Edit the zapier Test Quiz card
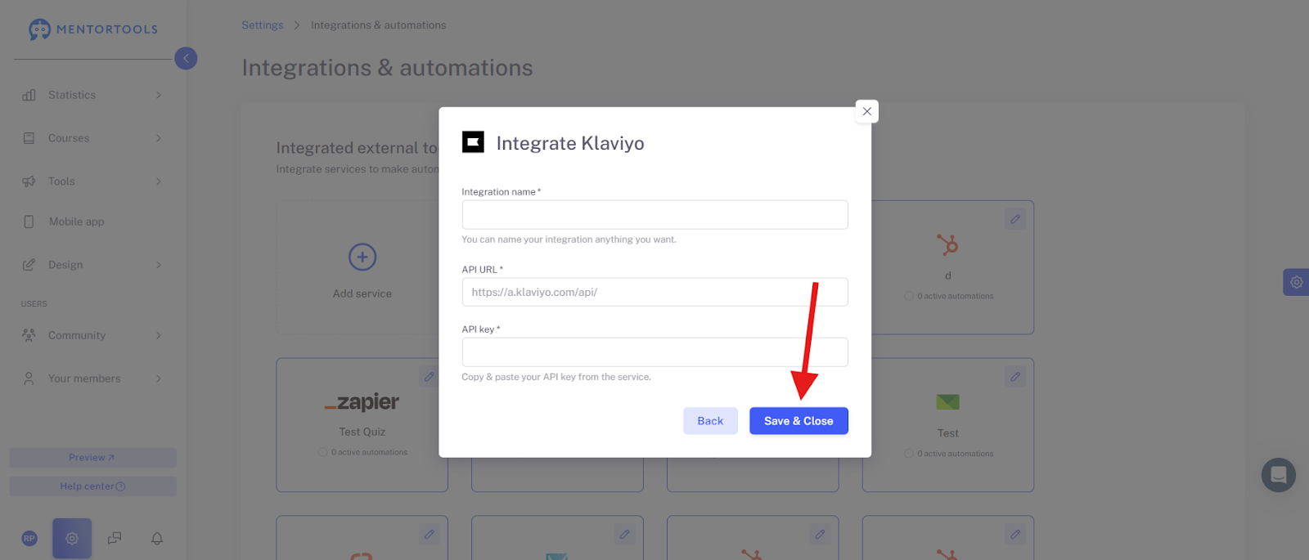 pos(430,377)
